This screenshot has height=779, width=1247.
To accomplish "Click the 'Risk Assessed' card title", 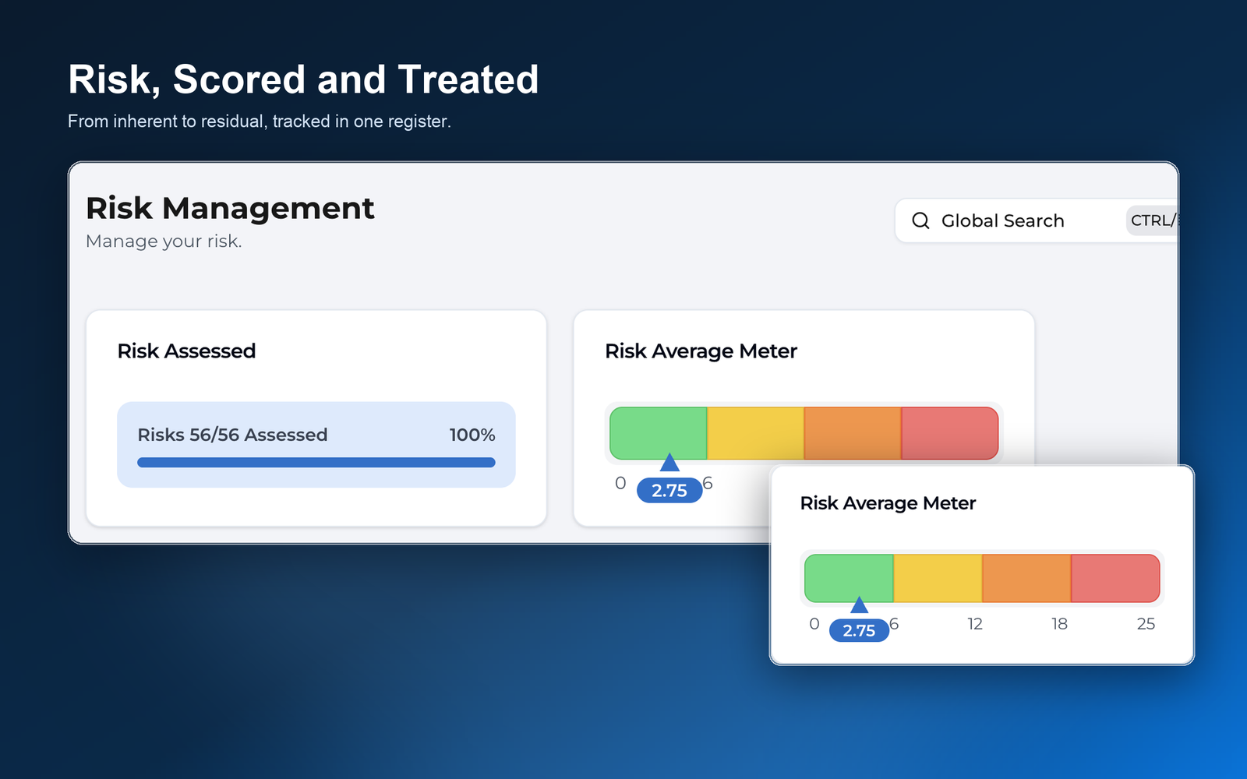I will coord(186,351).
